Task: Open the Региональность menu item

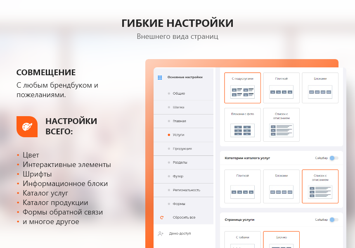Action: [x=186, y=190]
